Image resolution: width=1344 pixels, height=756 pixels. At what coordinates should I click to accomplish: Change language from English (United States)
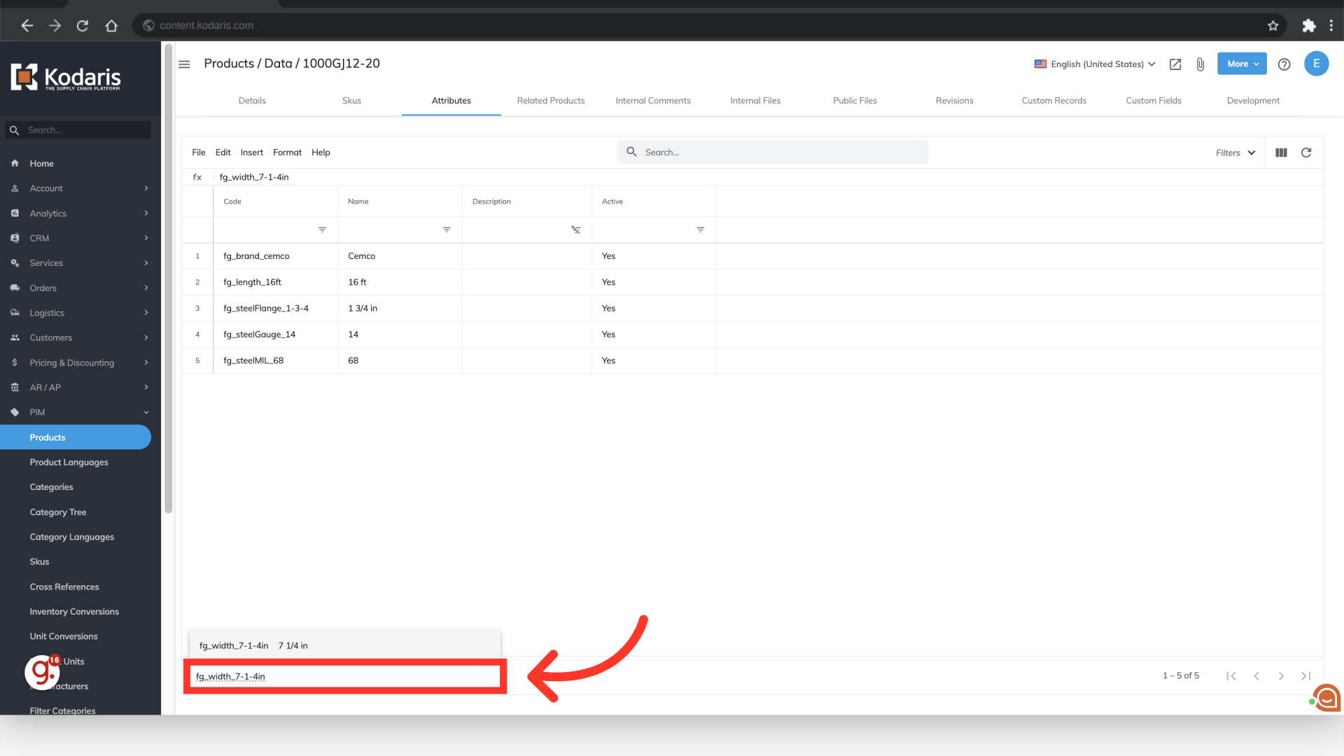tap(1095, 64)
